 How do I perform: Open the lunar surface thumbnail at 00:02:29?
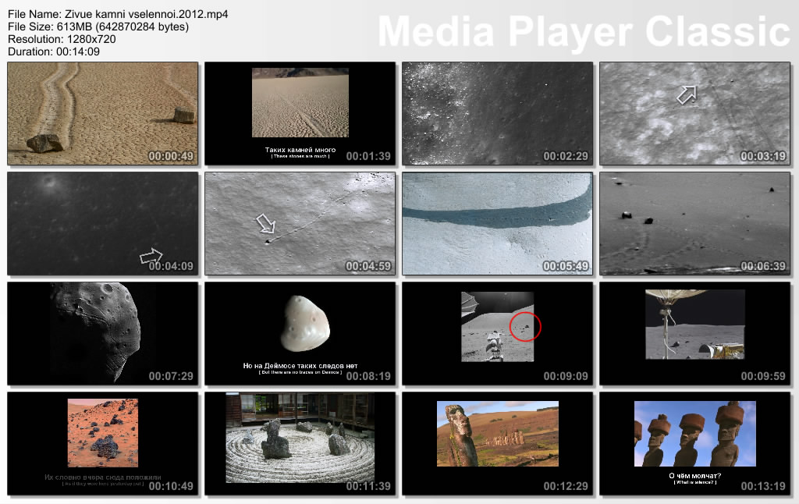click(497, 114)
